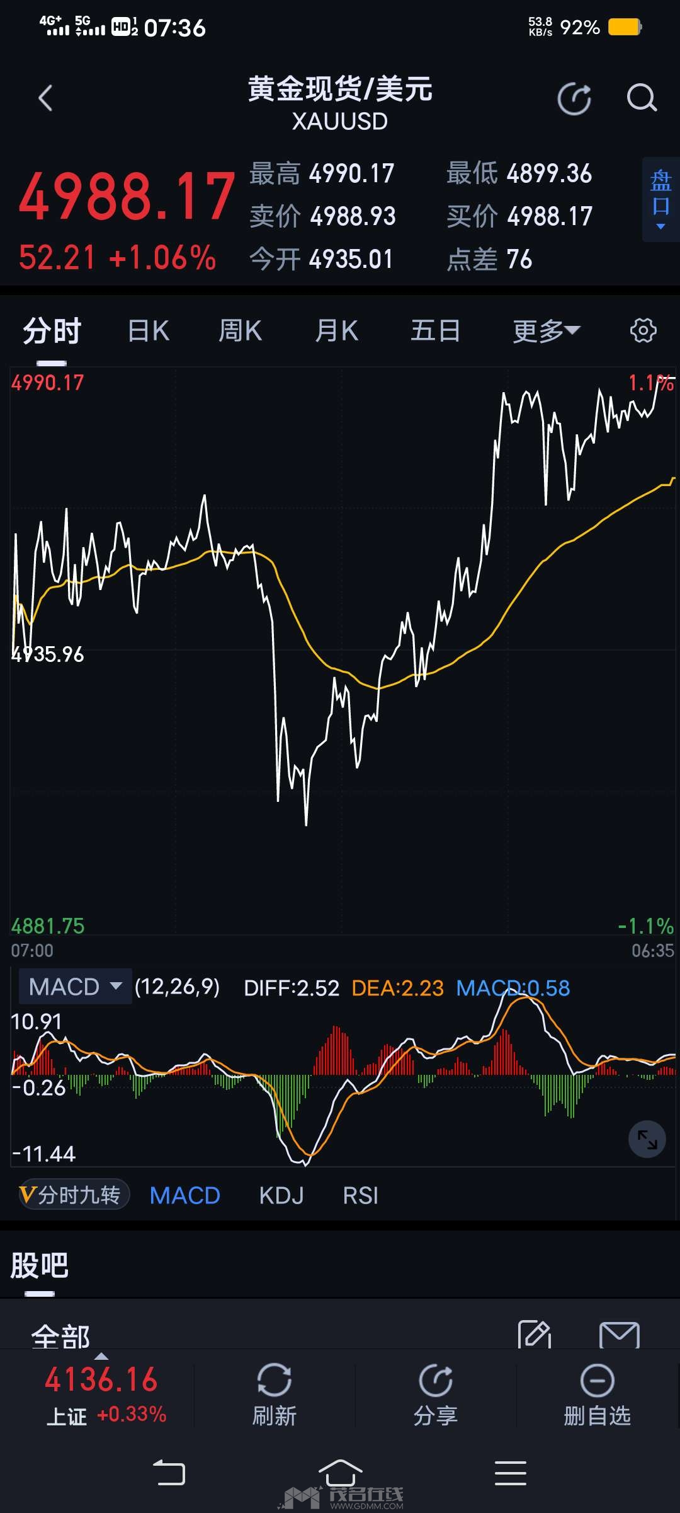Tap the back arrow icon
The width and height of the screenshot is (680, 1513).
pos(45,98)
